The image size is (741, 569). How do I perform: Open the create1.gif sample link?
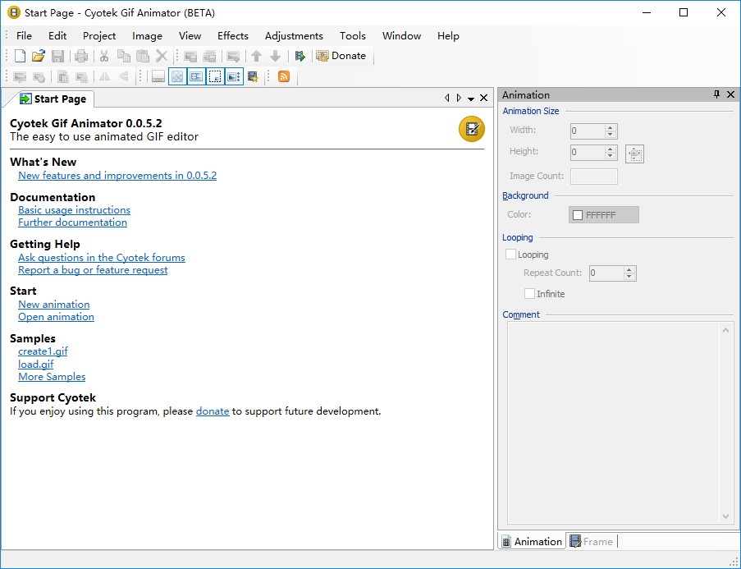tap(43, 351)
